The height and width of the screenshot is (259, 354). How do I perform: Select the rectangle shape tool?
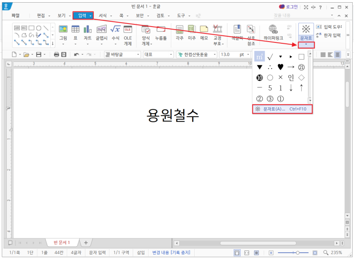pos(31,28)
